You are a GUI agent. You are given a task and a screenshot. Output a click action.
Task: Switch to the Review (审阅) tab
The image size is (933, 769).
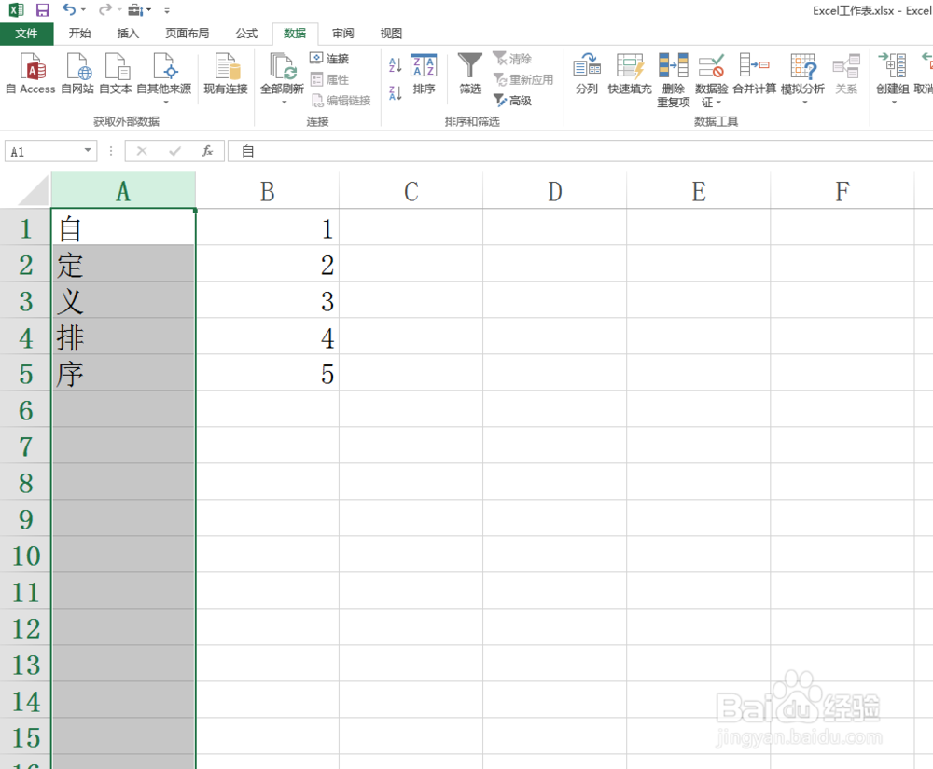343,34
